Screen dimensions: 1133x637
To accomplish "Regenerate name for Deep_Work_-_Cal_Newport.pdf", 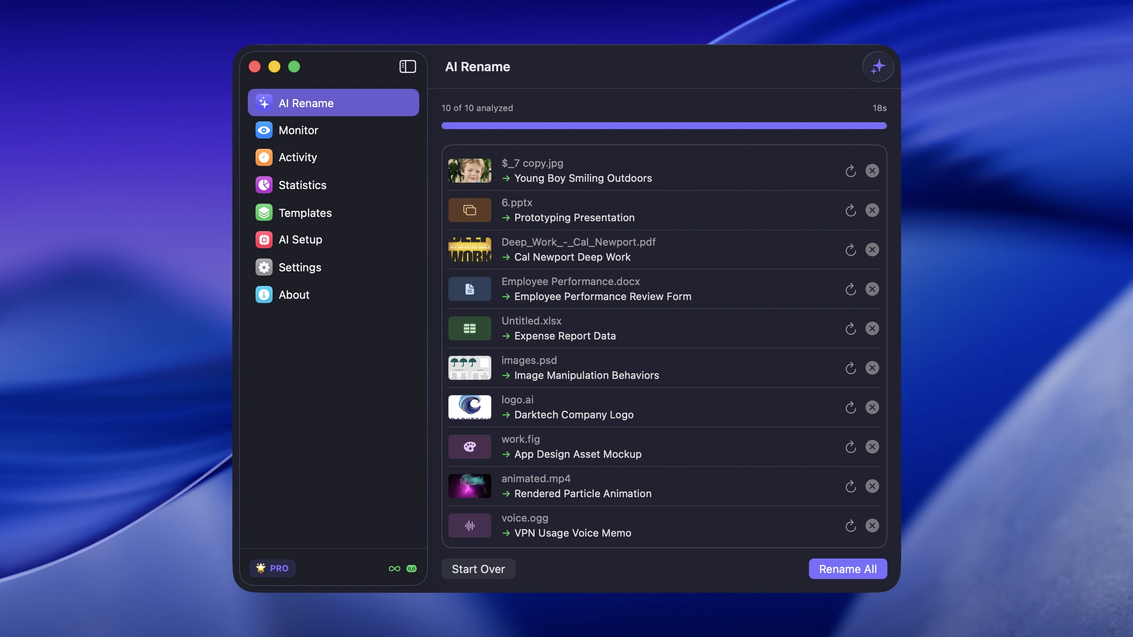I will pyautogui.click(x=851, y=249).
